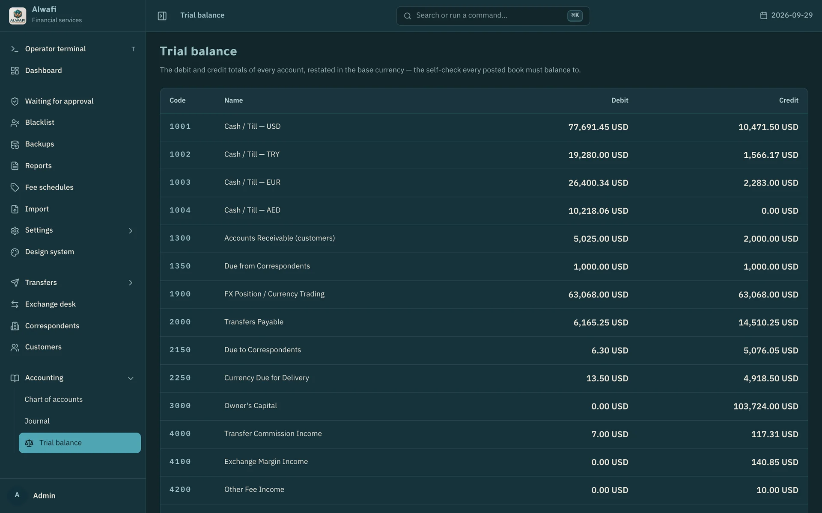The image size is (822, 513).
Task: Click the Exchange desk arrows icon
Action: [x=15, y=304]
